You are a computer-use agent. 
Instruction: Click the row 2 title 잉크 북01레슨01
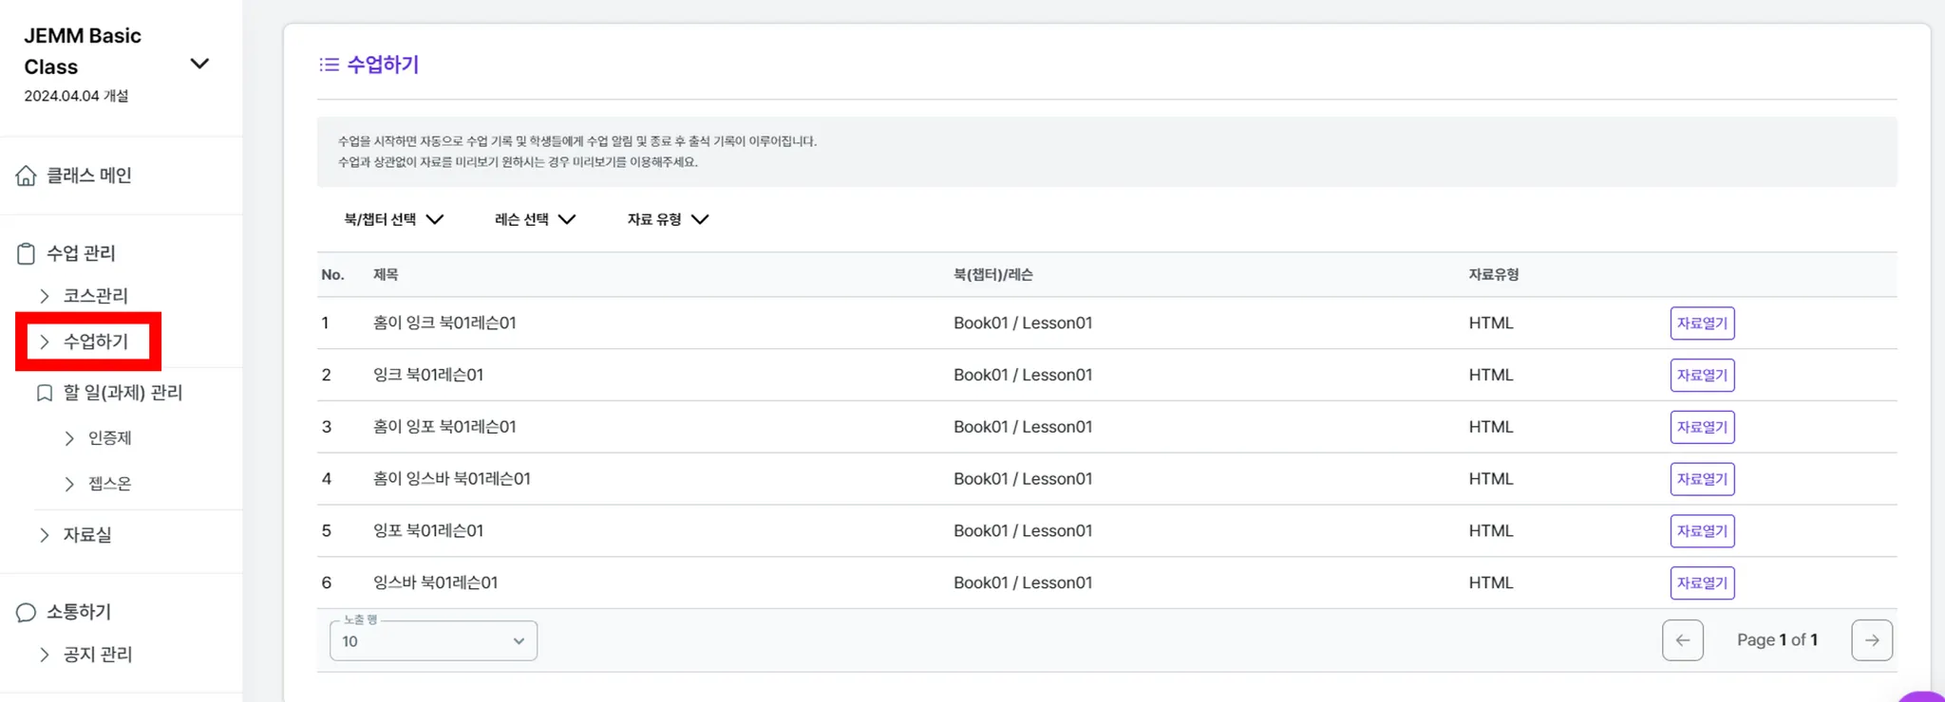(x=428, y=376)
